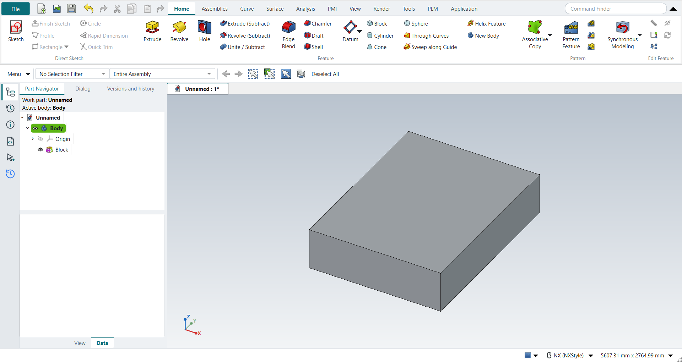The height and width of the screenshot is (362, 682).
Task: Click Deselect All
Action: tap(325, 74)
